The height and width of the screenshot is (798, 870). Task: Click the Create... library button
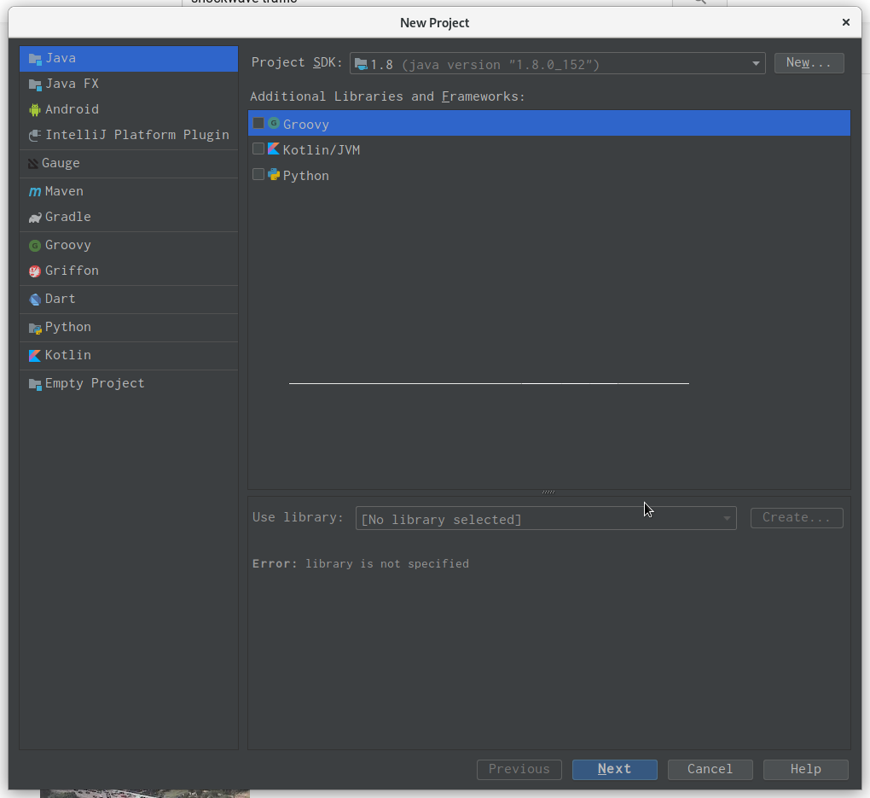click(797, 517)
